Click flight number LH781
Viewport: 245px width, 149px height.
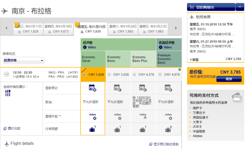click(x=73, y=73)
